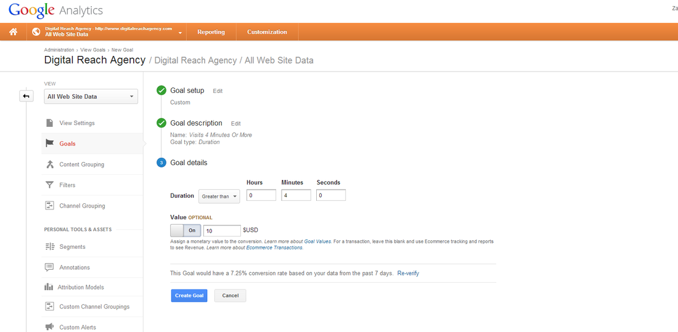Open the account selector dropdown arrow

point(180,33)
